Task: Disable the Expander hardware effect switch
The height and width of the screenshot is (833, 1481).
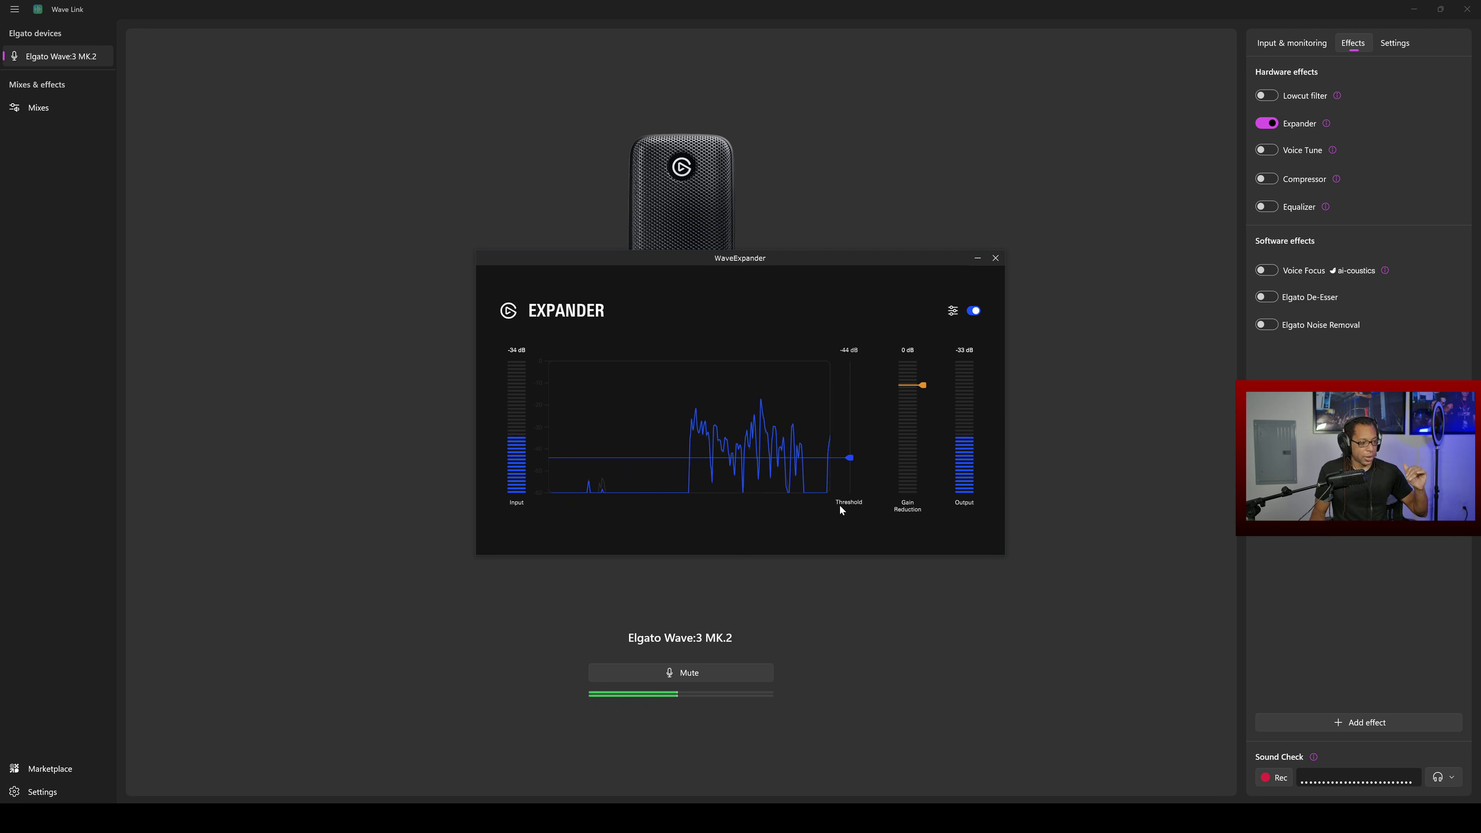Action: 1267,123
